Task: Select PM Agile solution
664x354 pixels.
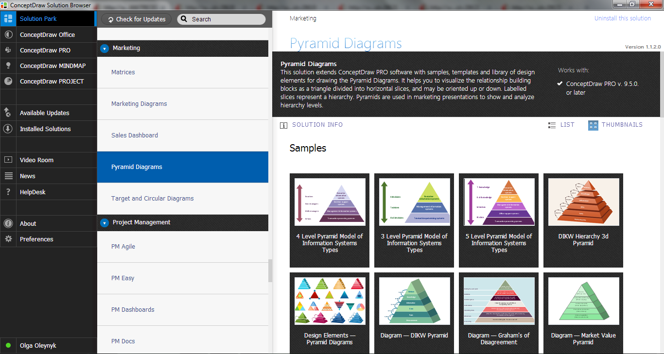Action: (x=183, y=247)
